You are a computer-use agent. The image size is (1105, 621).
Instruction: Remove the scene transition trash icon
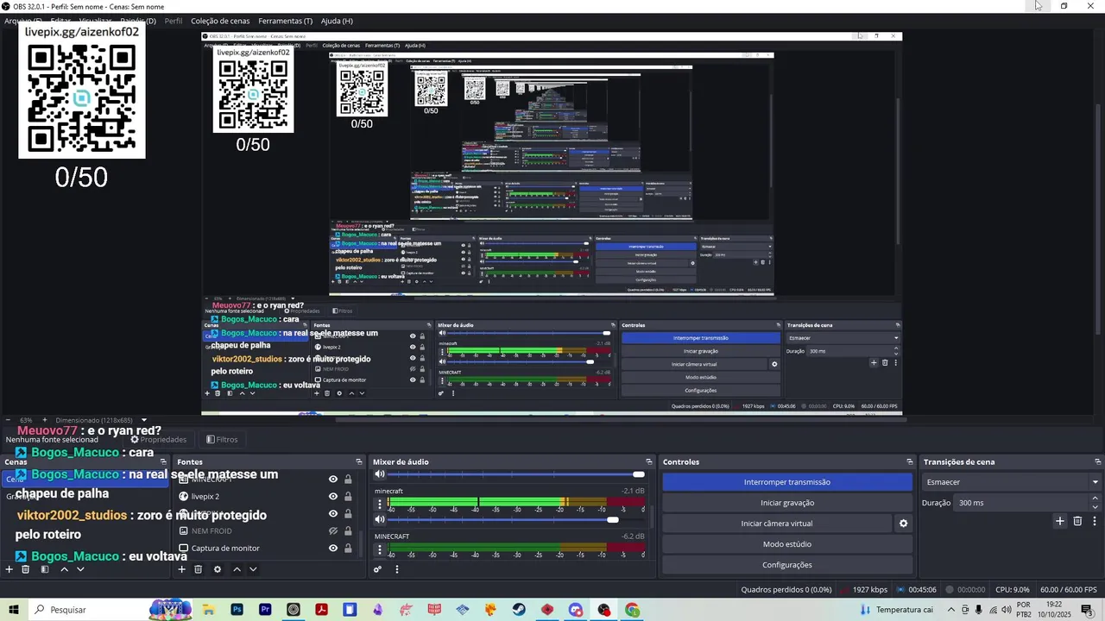pyautogui.click(x=1077, y=521)
